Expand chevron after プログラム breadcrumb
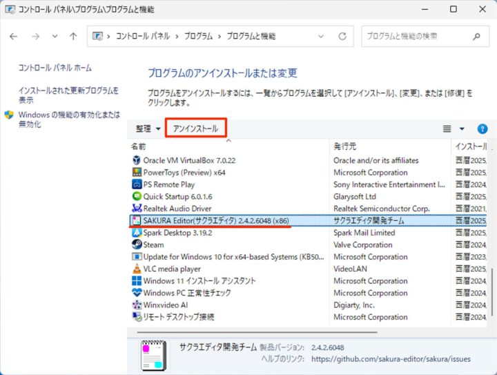 220,37
